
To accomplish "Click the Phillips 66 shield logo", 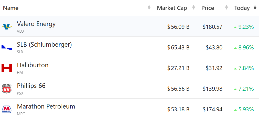I will pyautogui.click(x=7, y=89).
